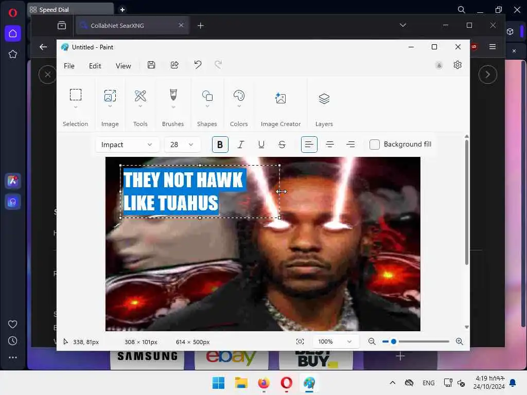This screenshot has width=527, height=395.
Task: Expand the Colors options chevron
Action: click(239, 106)
